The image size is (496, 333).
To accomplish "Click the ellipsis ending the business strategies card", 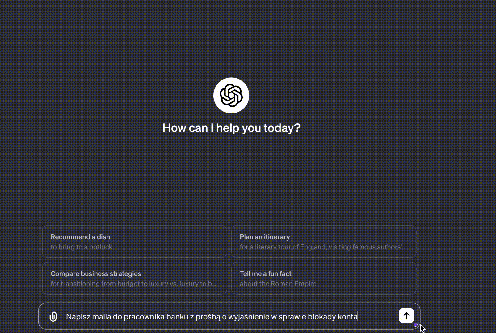I will click(x=214, y=284).
